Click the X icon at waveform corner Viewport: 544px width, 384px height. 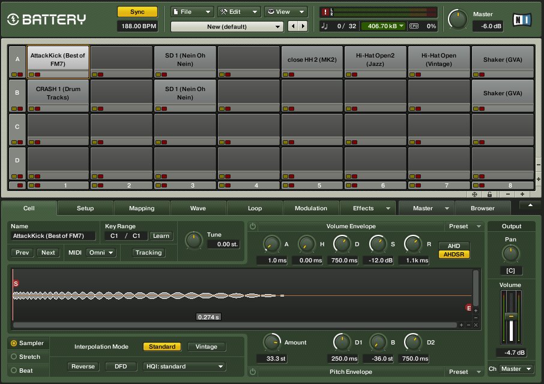(x=476, y=325)
